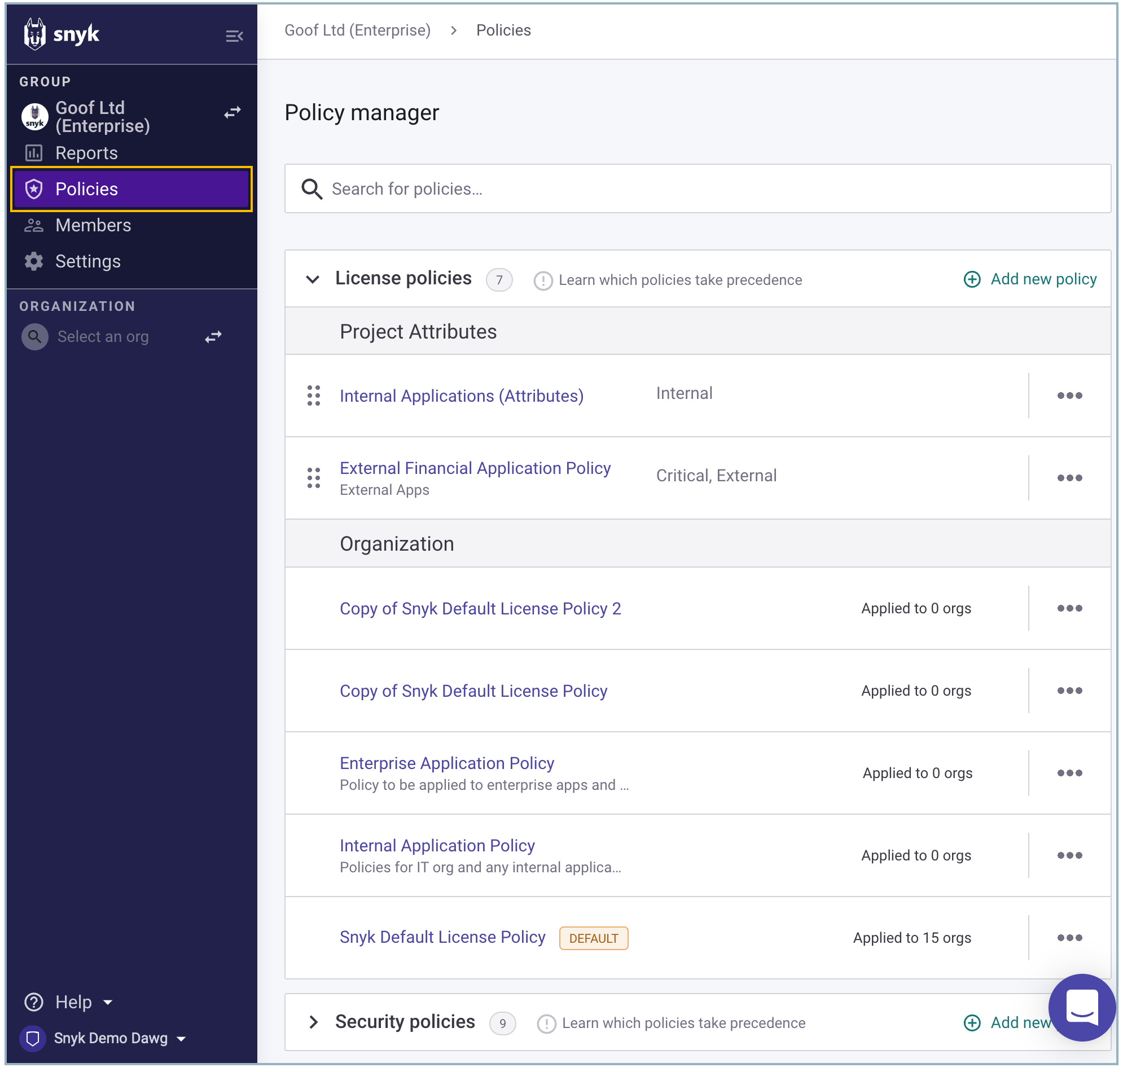Open the Help menu

coord(69,1003)
